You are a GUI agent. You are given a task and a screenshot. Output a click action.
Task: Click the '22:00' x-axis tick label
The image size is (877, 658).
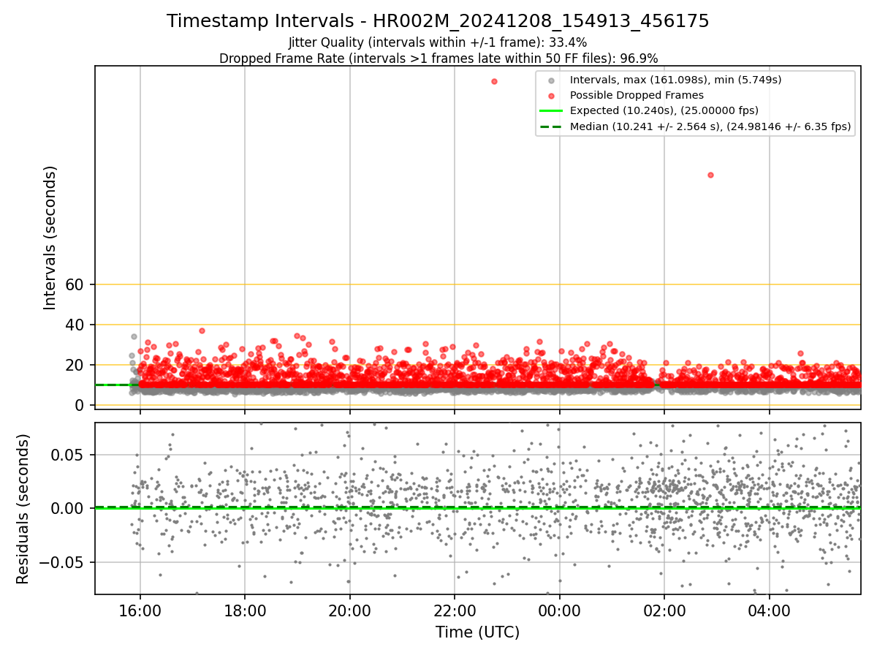(455, 610)
